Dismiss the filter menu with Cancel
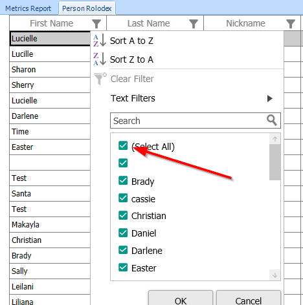The width and height of the screenshot is (303, 305). tap(249, 299)
